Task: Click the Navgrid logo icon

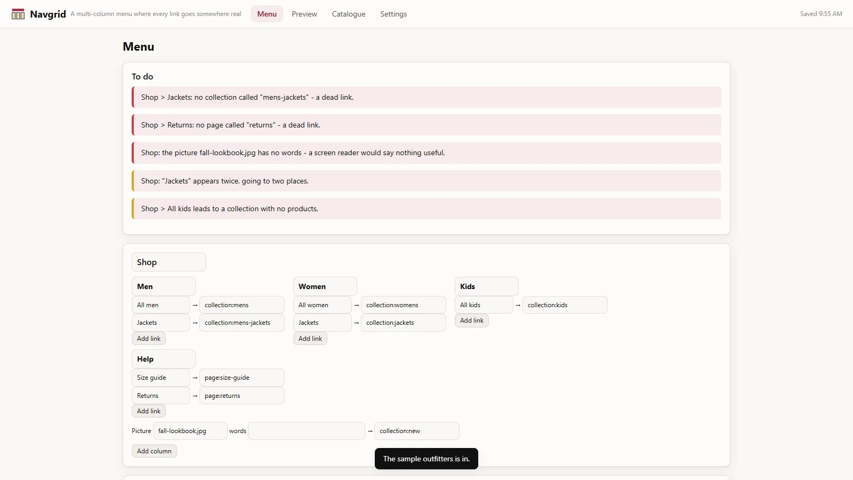Action: tap(18, 14)
